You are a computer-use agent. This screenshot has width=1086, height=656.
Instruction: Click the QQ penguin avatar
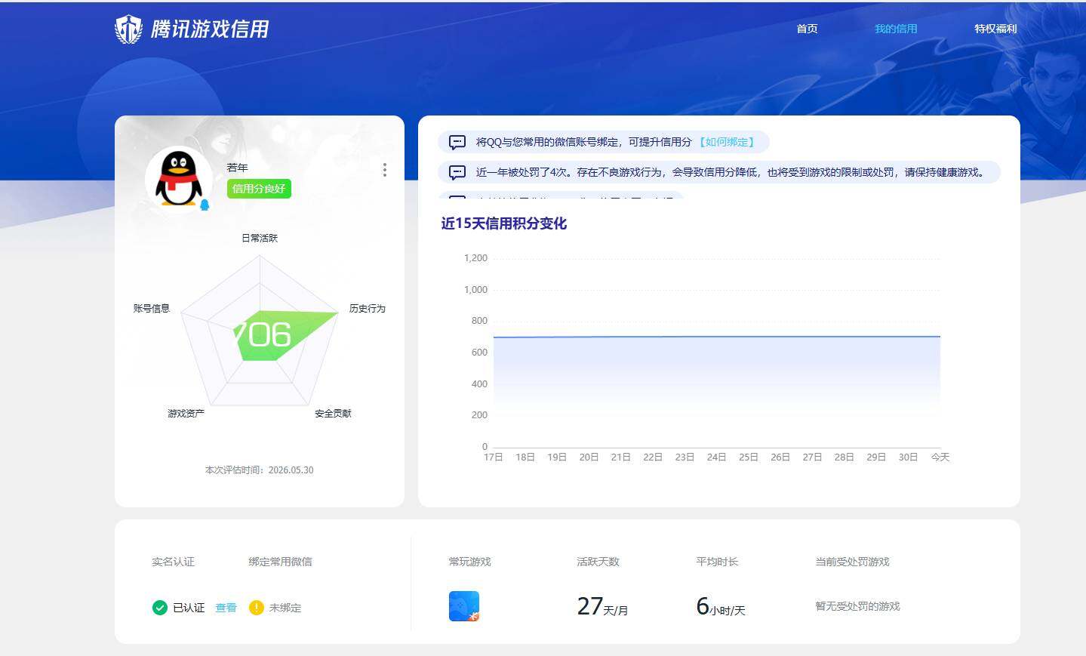(179, 179)
